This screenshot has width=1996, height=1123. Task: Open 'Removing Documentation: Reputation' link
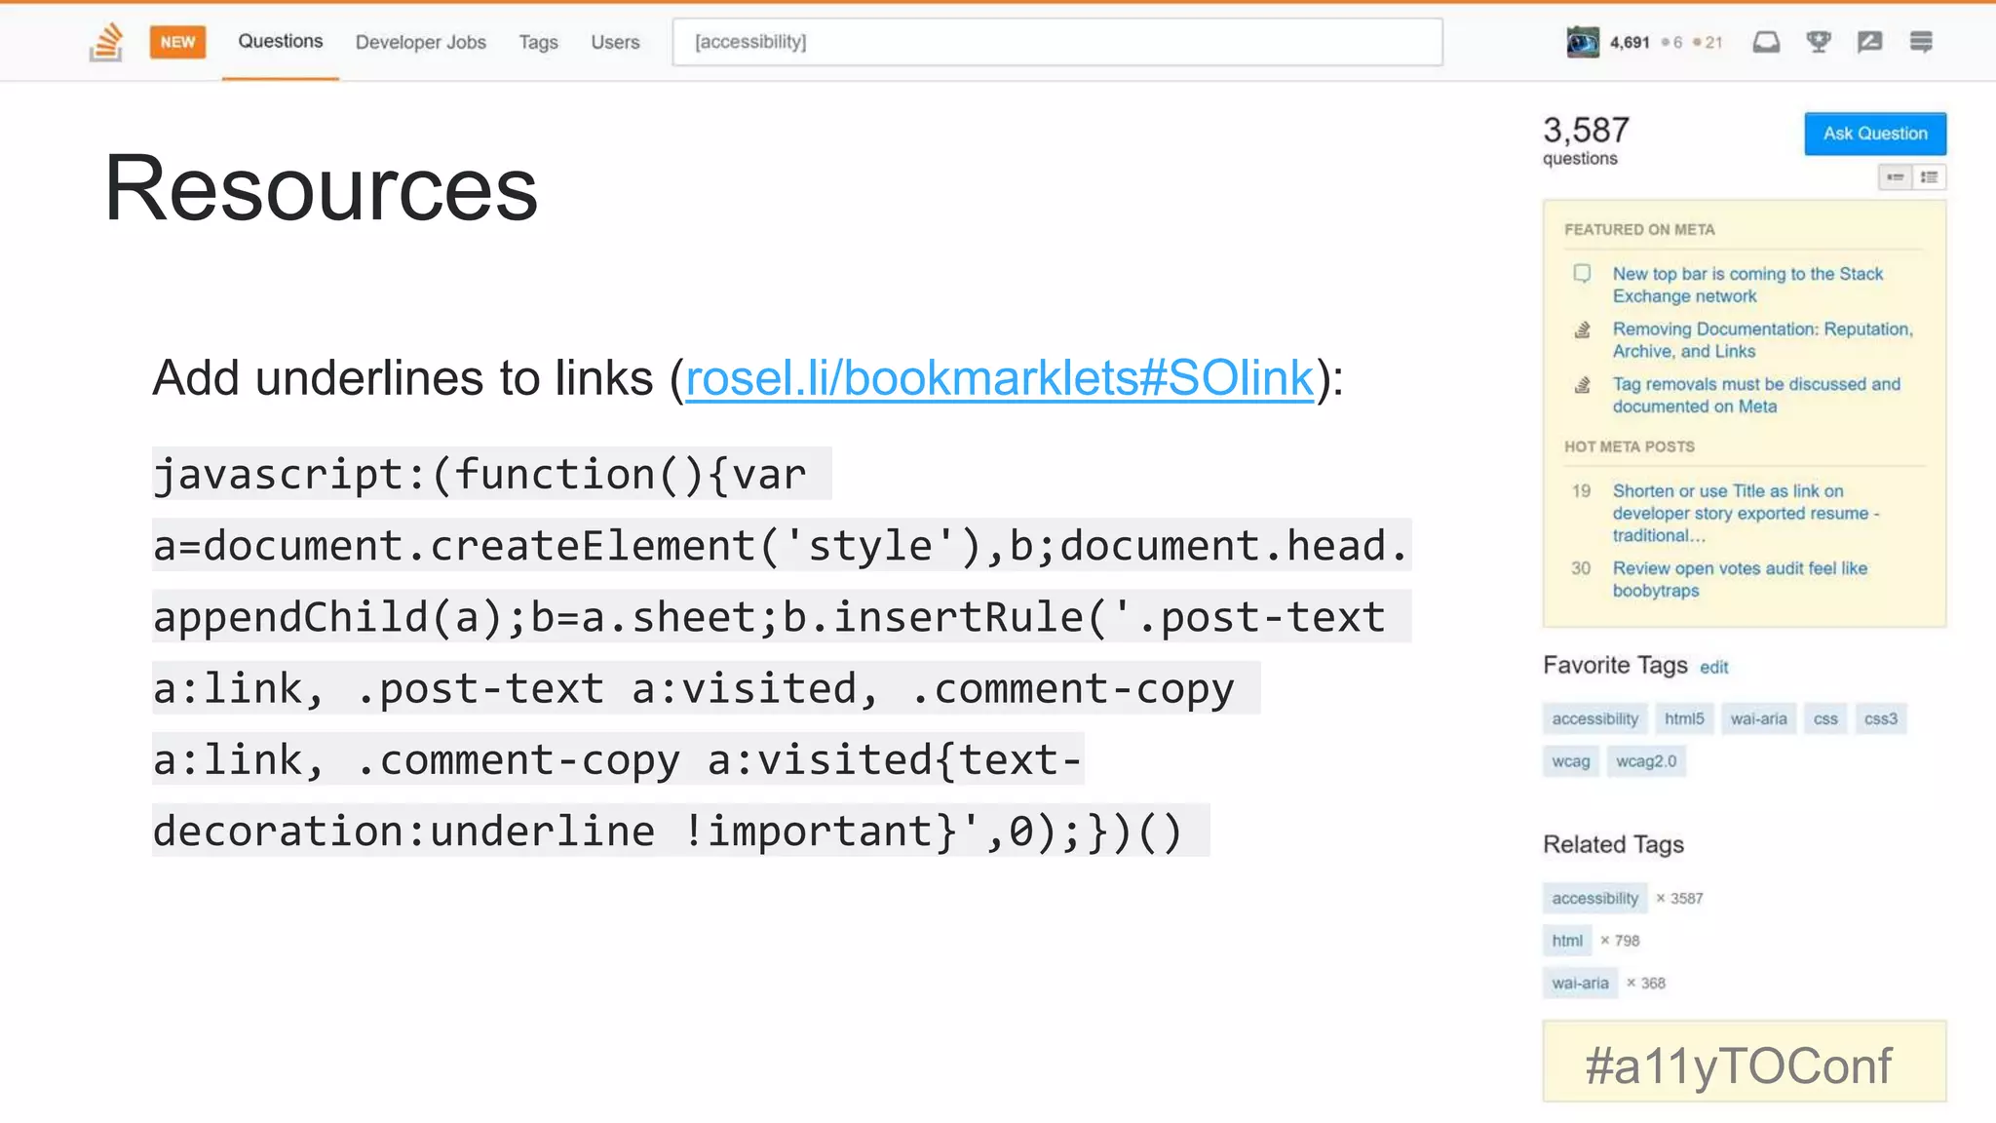tap(1762, 340)
